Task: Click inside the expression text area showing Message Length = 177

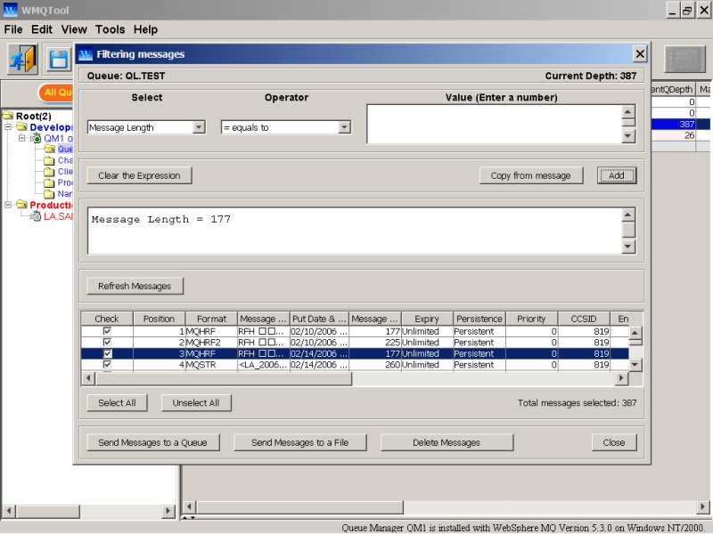Action: [355, 231]
